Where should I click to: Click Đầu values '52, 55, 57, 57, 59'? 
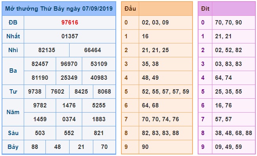click(x=166, y=92)
